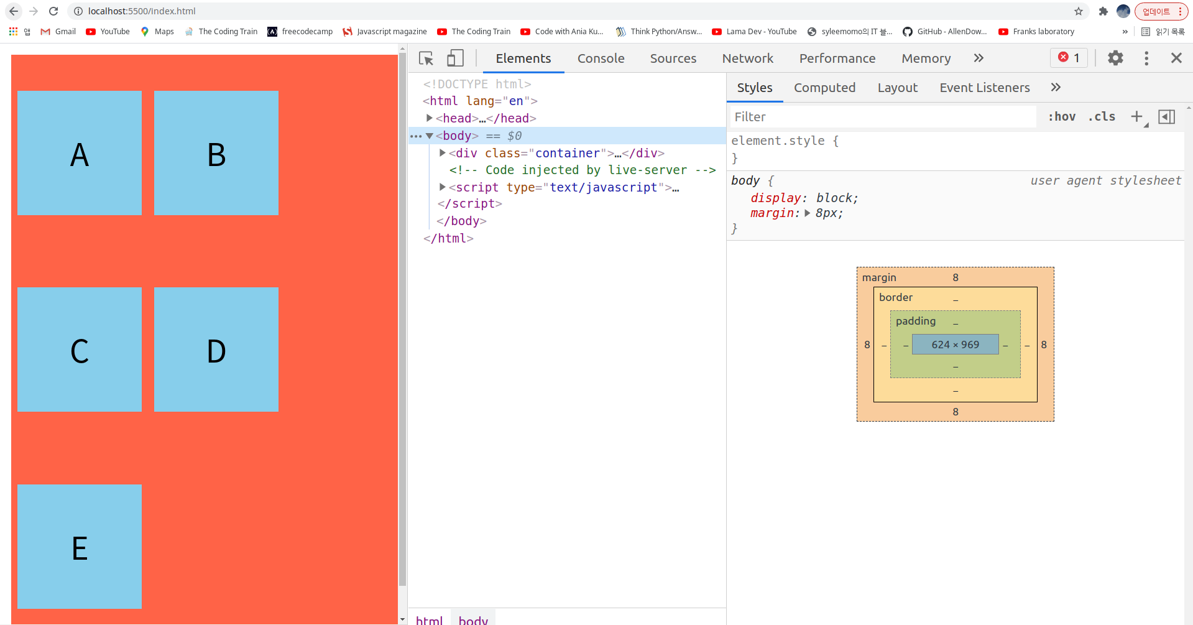This screenshot has height=625, width=1193.
Task: Switch to the Sources tab
Action: [x=673, y=58]
